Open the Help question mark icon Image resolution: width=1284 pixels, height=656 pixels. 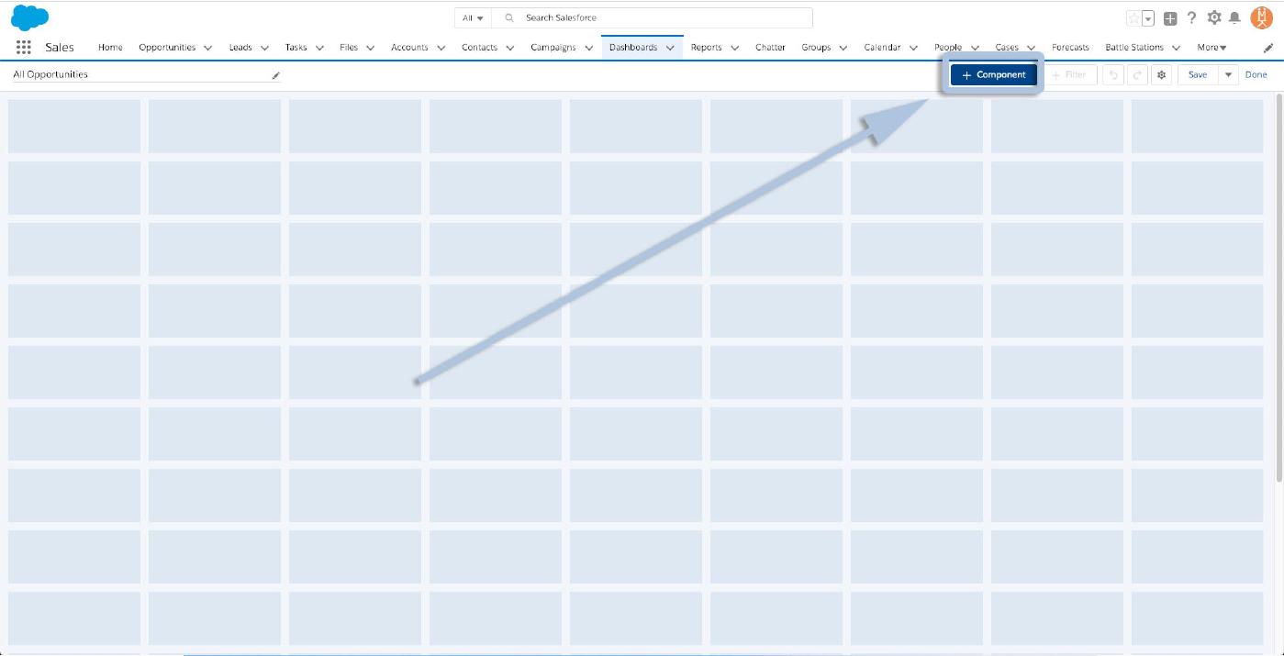tap(1192, 18)
